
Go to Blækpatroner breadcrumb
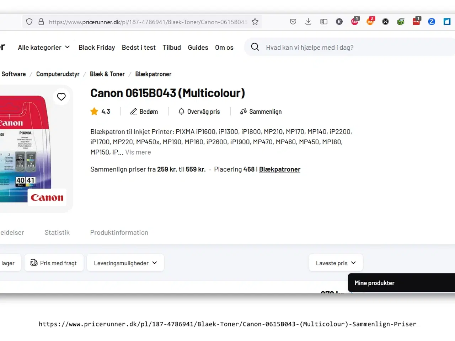pyautogui.click(x=153, y=74)
